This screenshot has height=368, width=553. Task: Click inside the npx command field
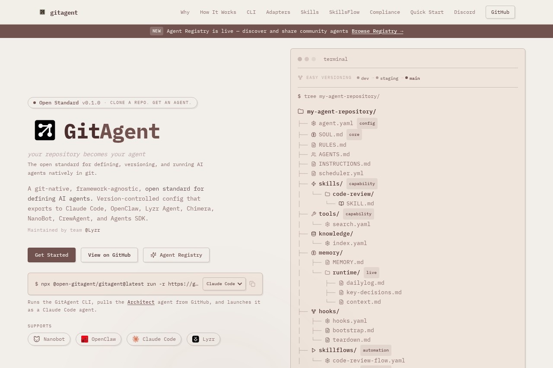click(x=117, y=284)
